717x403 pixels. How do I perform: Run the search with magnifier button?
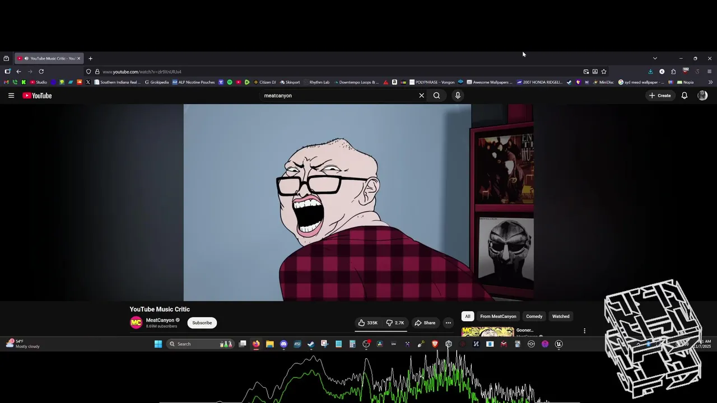(436, 96)
